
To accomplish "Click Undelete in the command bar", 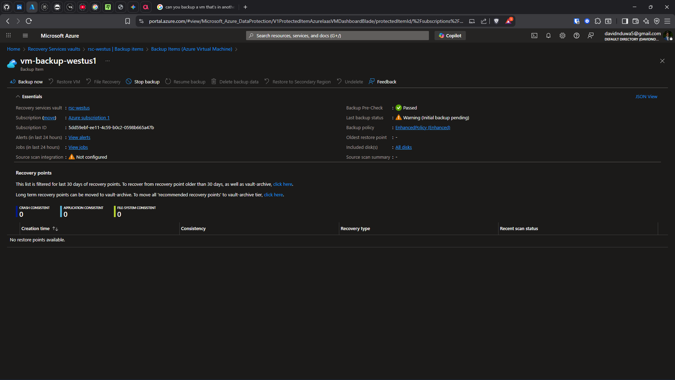I will click(x=350, y=82).
